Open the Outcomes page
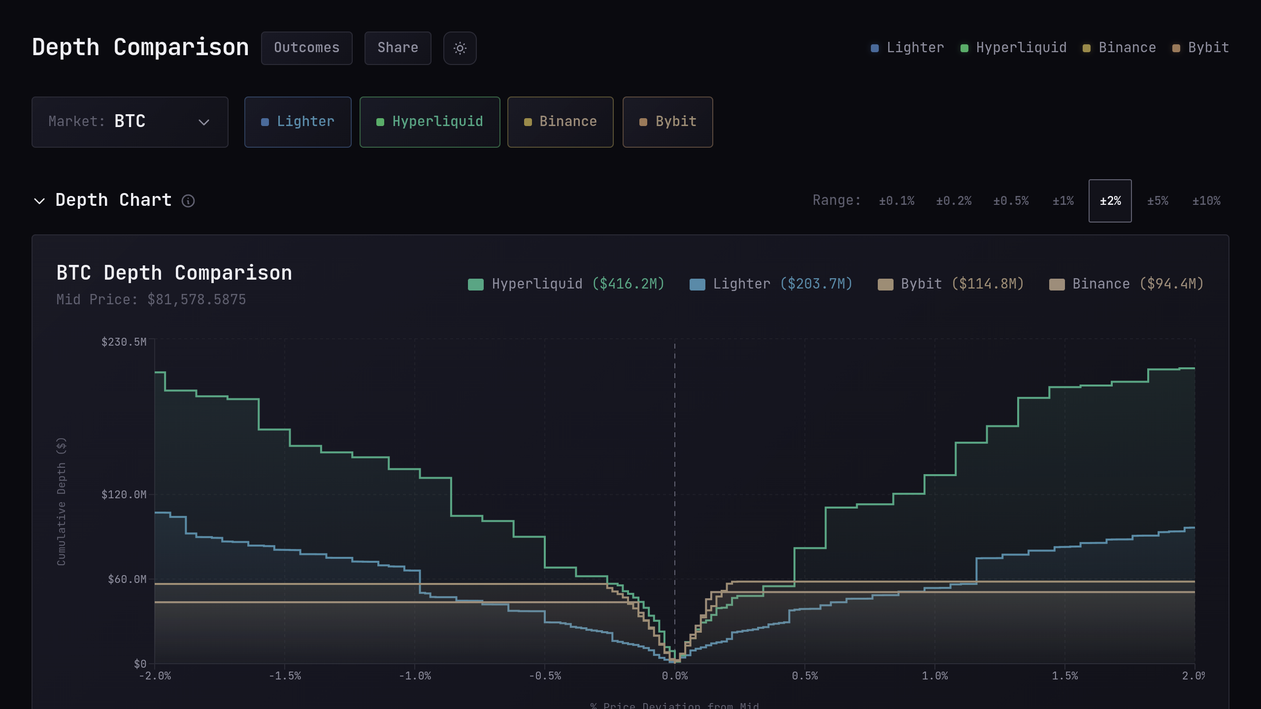 click(307, 48)
